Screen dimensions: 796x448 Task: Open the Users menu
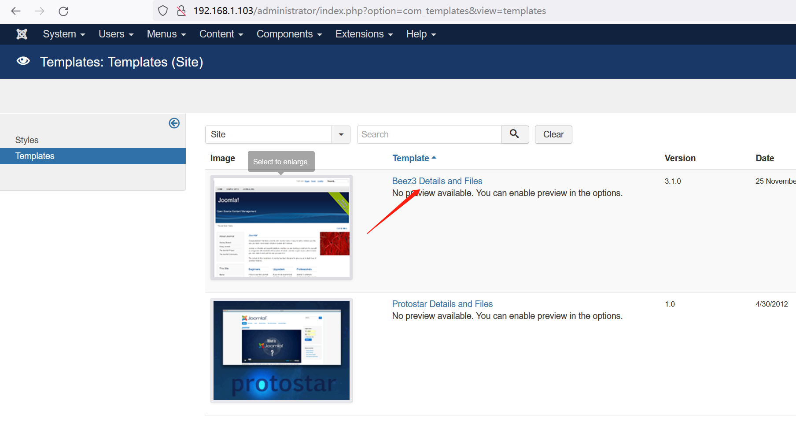click(116, 34)
